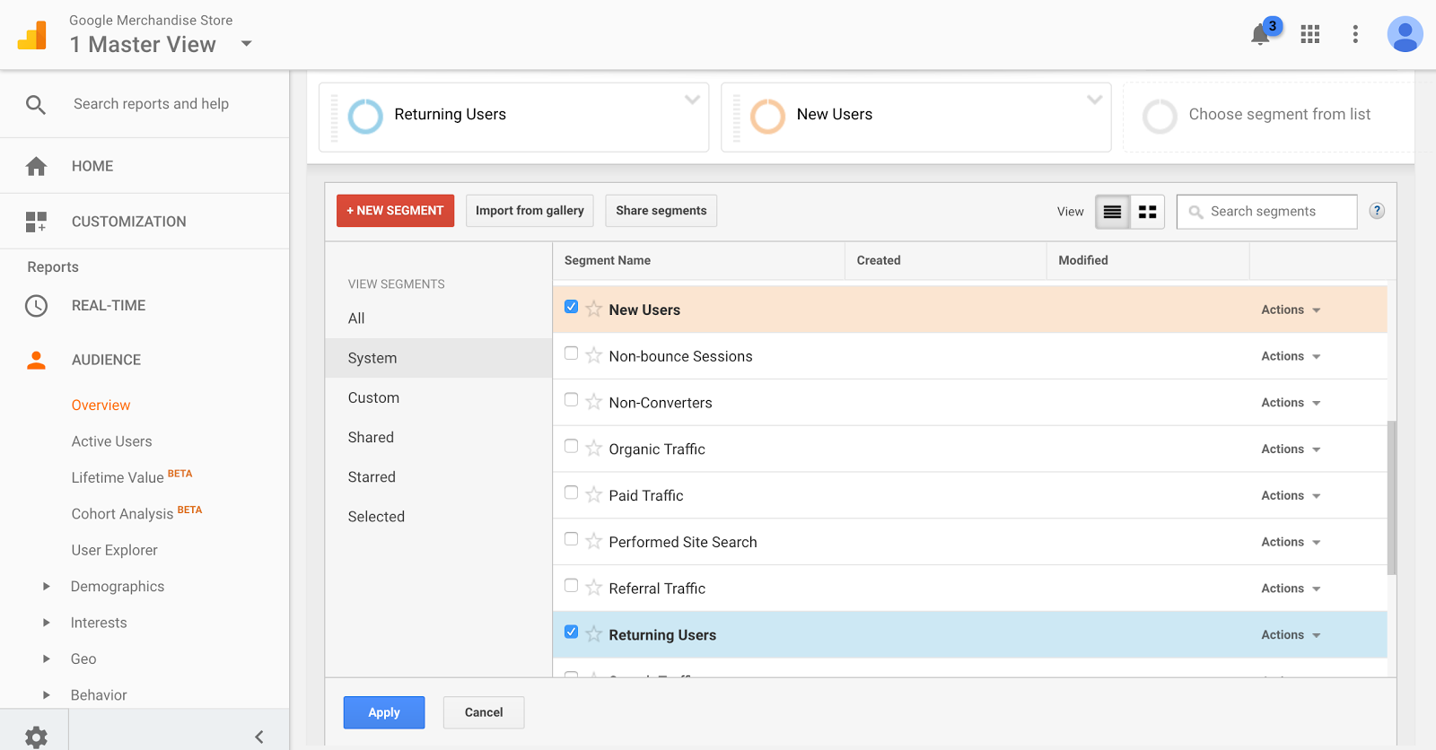1436x750 pixels.
Task: Uncheck the New Users segment
Action: point(571,307)
